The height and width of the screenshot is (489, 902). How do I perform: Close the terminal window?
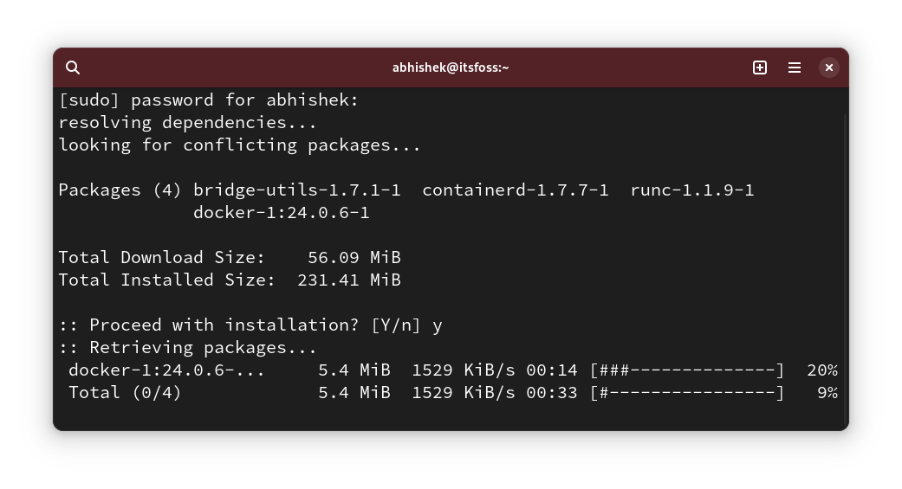click(x=829, y=68)
